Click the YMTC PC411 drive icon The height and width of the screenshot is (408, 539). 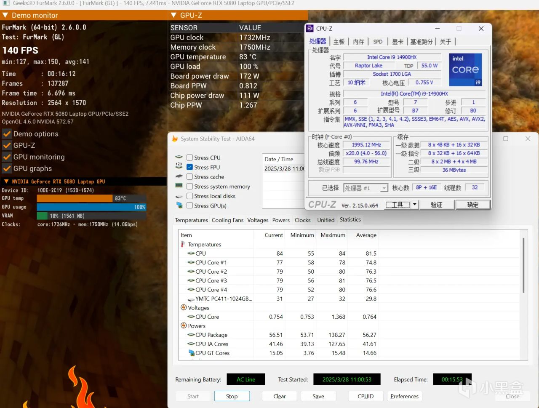(x=191, y=299)
